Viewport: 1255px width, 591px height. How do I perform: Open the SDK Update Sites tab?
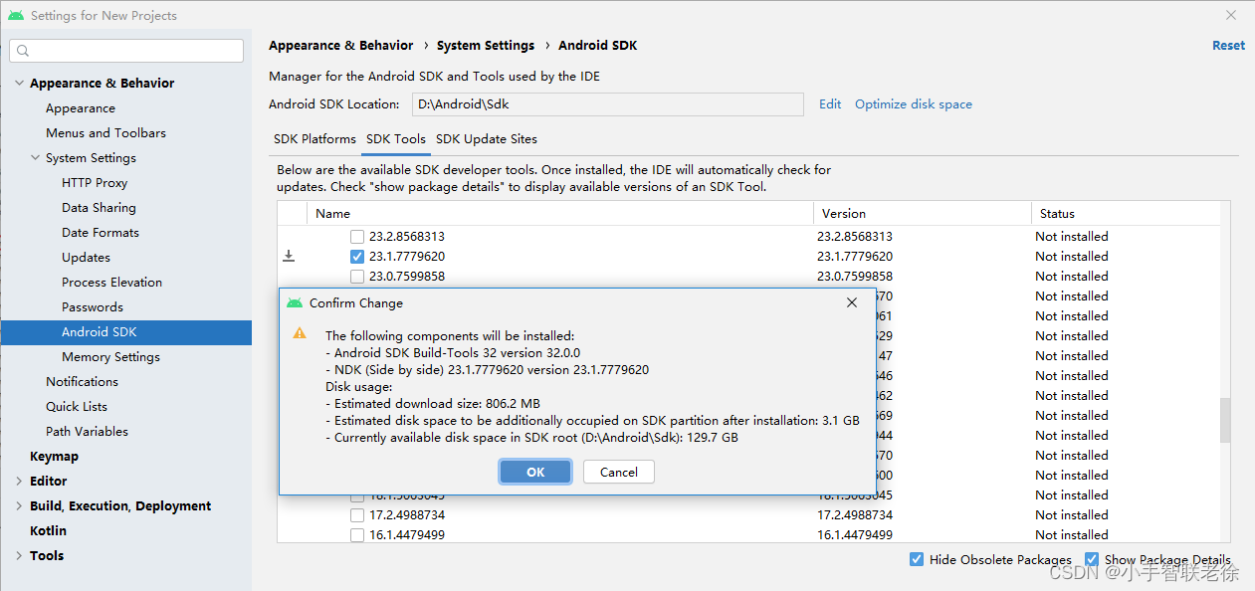pyautogui.click(x=487, y=139)
